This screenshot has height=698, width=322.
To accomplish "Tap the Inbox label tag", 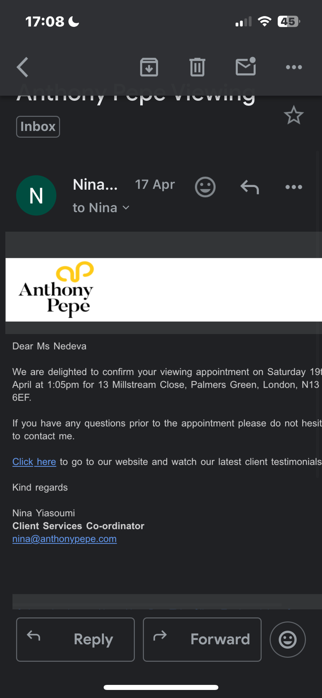I will tap(38, 127).
